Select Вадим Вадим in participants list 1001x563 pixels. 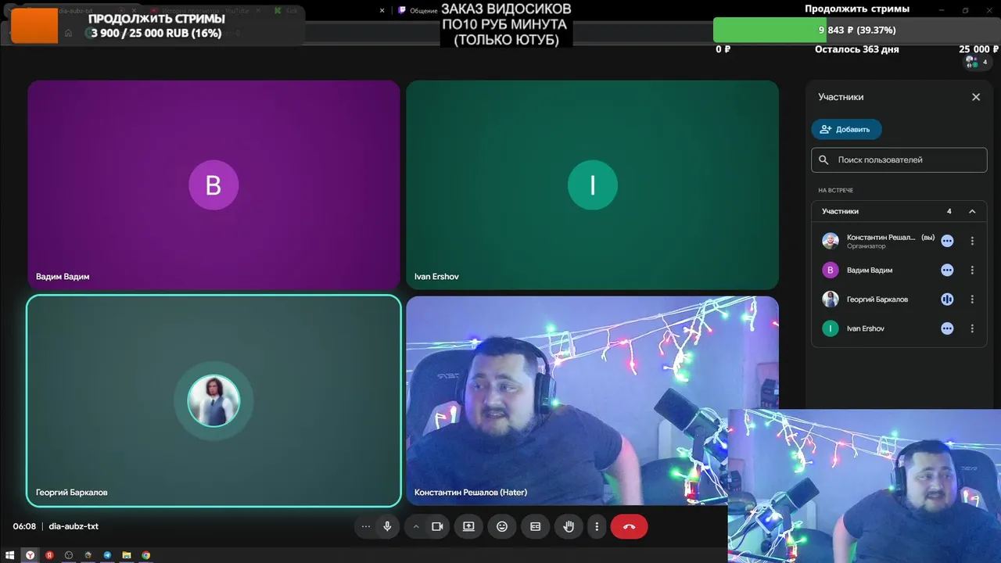pyautogui.click(x=899, y=270)
